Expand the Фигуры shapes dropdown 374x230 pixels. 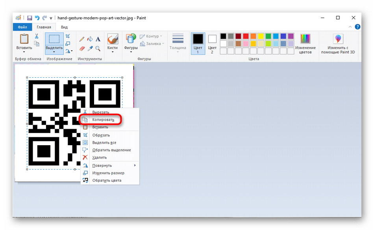pos(131,52)
